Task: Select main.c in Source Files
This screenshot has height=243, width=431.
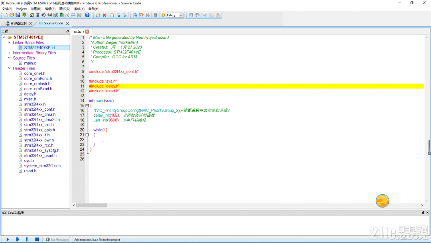Action: pos(30,63)
